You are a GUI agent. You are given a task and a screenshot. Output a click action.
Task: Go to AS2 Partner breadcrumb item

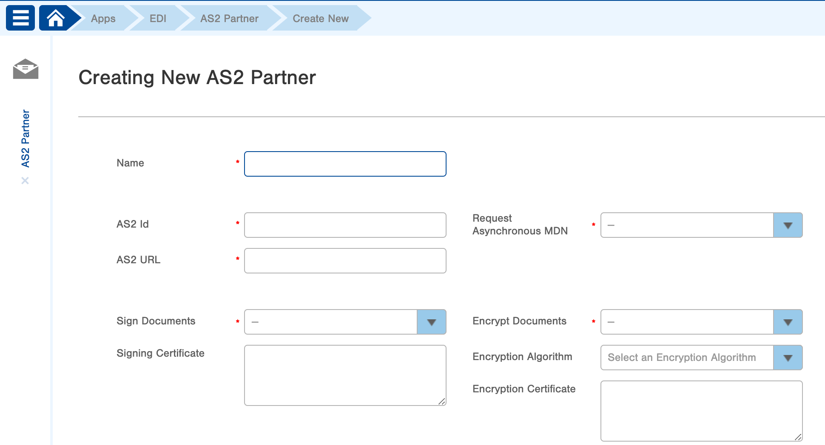click(x=229, y=18)
